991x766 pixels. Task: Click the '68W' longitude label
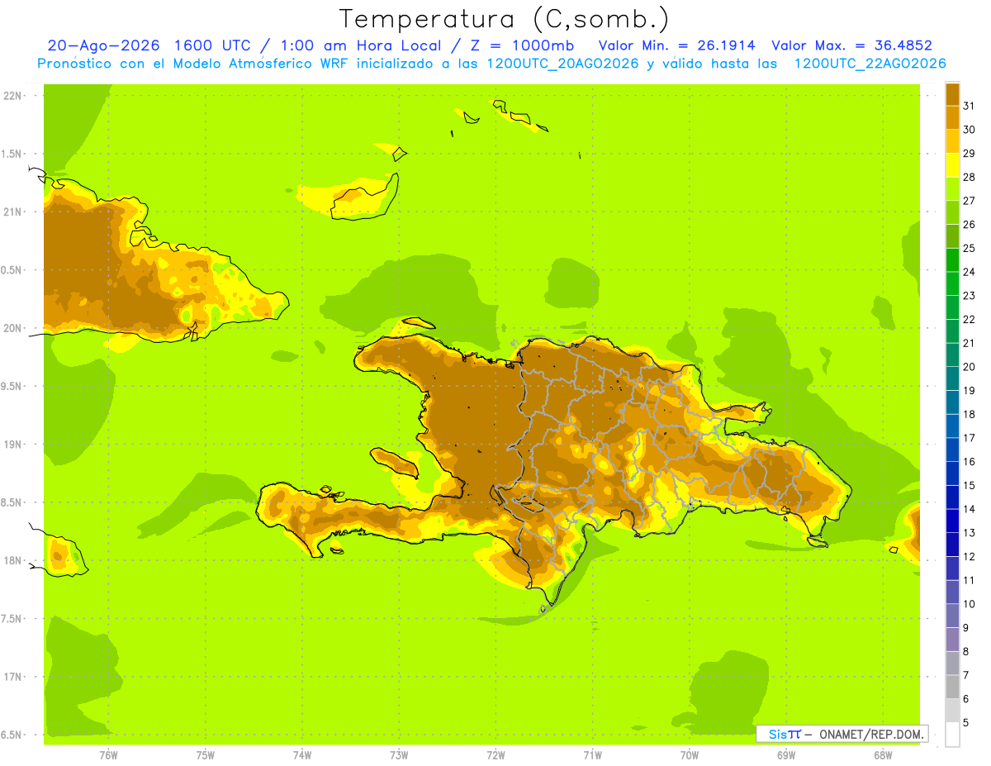click(883, 754)
